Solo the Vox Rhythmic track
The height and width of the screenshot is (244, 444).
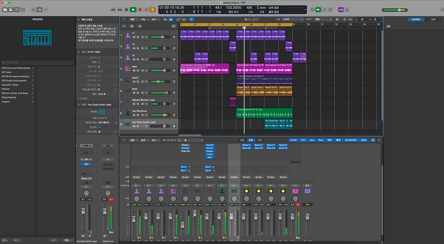[x=138, y=115]
